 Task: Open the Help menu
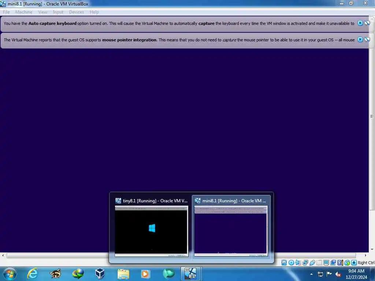point(94,12)
